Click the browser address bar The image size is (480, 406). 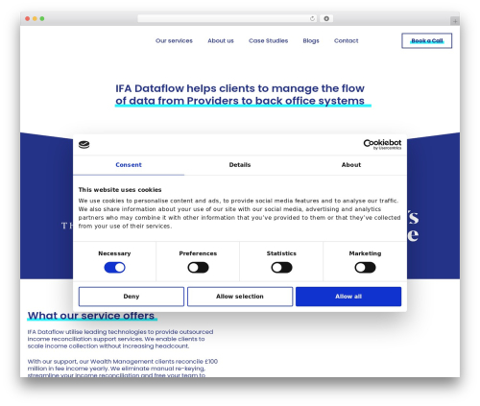point(228,18)
